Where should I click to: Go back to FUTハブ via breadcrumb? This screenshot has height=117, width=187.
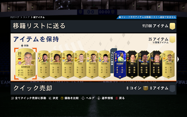pyautogui.click(x=15, y=17)
